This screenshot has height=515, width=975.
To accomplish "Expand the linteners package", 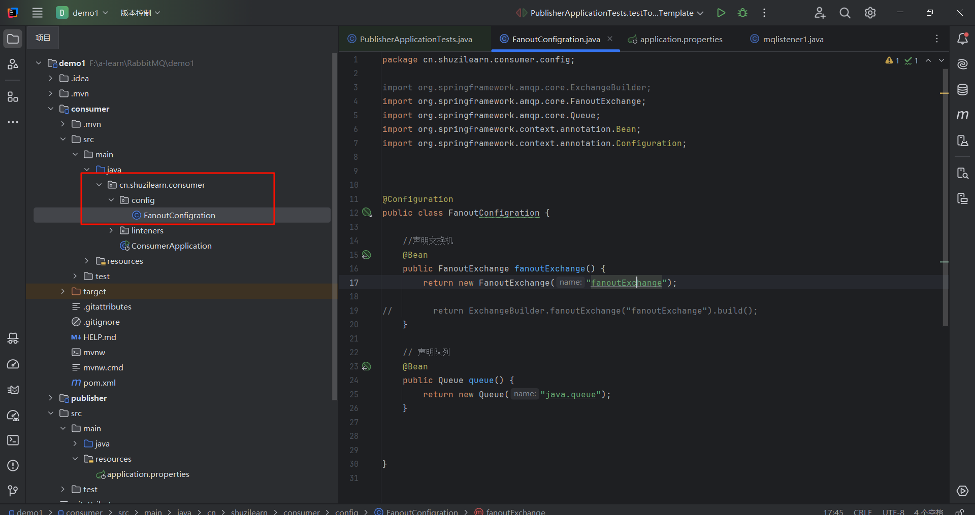I will coord(111,230).
